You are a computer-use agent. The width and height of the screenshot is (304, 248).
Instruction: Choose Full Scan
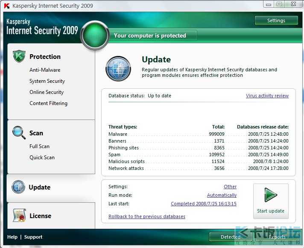tap(39, 146)
